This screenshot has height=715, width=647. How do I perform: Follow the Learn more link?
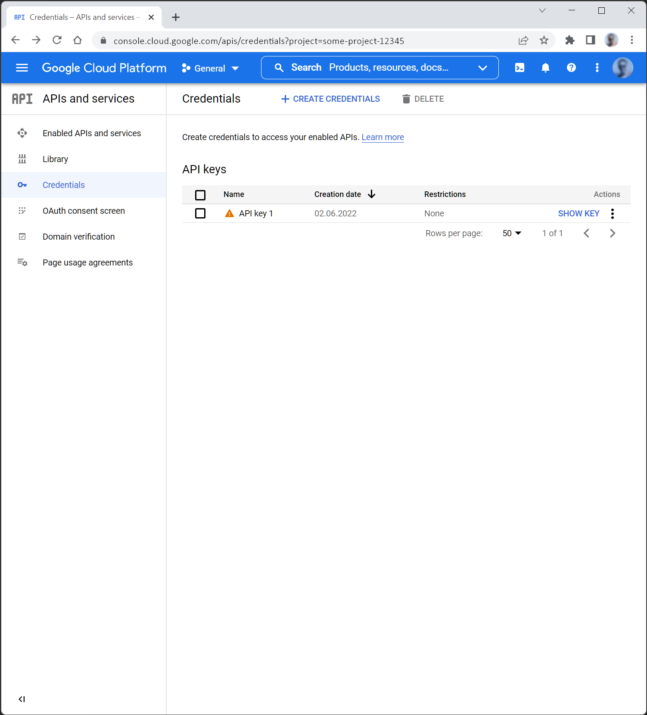tap(383, 137)
